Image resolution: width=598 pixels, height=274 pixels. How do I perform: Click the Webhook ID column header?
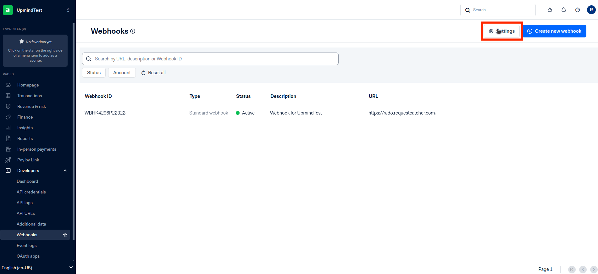[98, 96]
